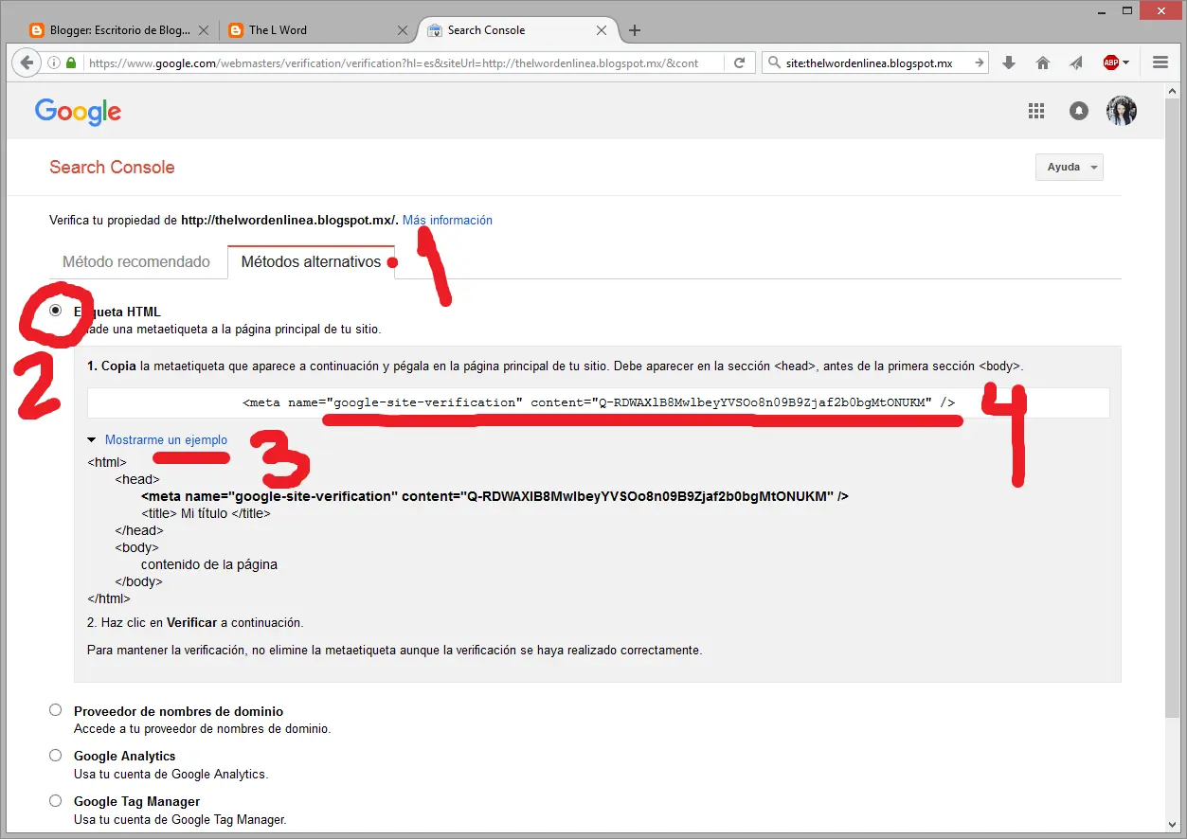Select the Search Console browser tab
Screen dimensions: 1187x839
[516, 30]
